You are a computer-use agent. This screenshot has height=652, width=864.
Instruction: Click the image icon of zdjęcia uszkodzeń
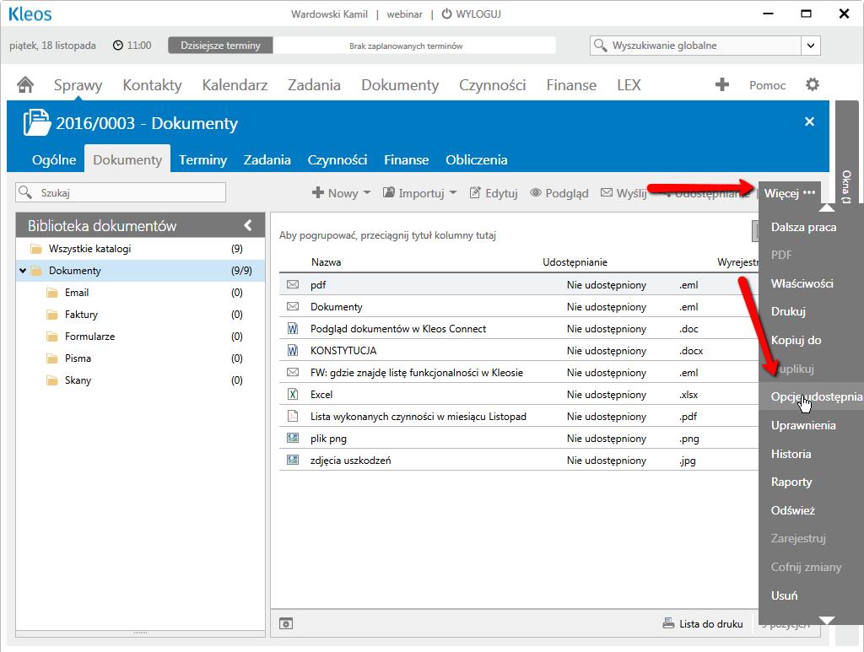coord(293,460)
